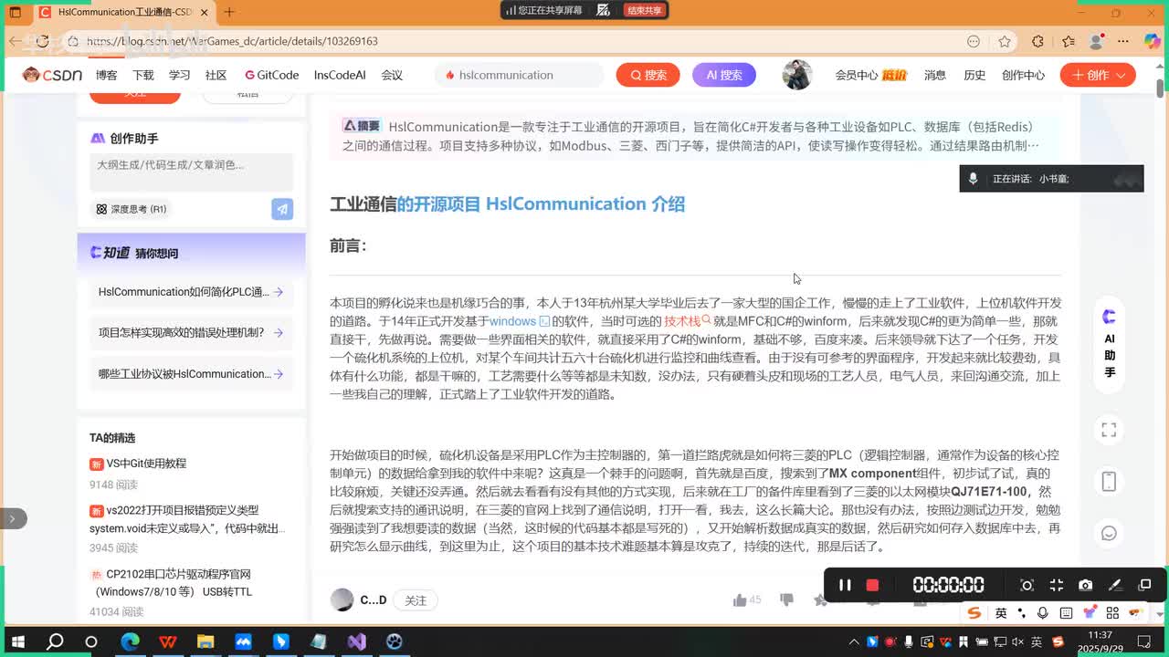Open InsCodeAI from the nav bar
Image resolution: width=1169 pixels, height=657 pixels.
[x=340, y=75]
